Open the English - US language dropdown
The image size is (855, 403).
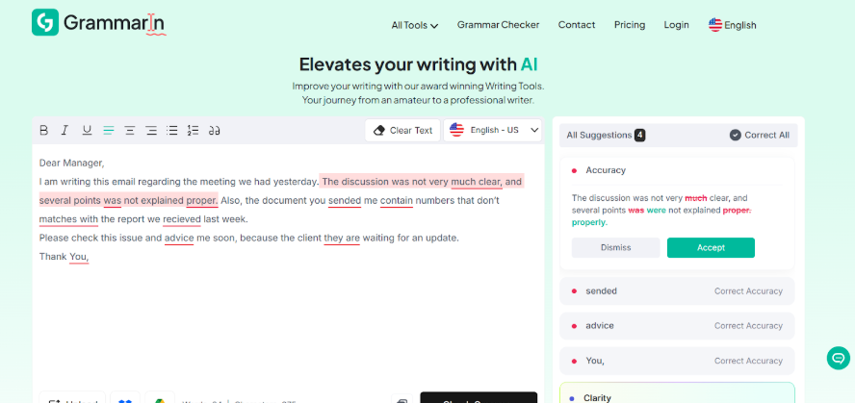click(x=493, y=131)
